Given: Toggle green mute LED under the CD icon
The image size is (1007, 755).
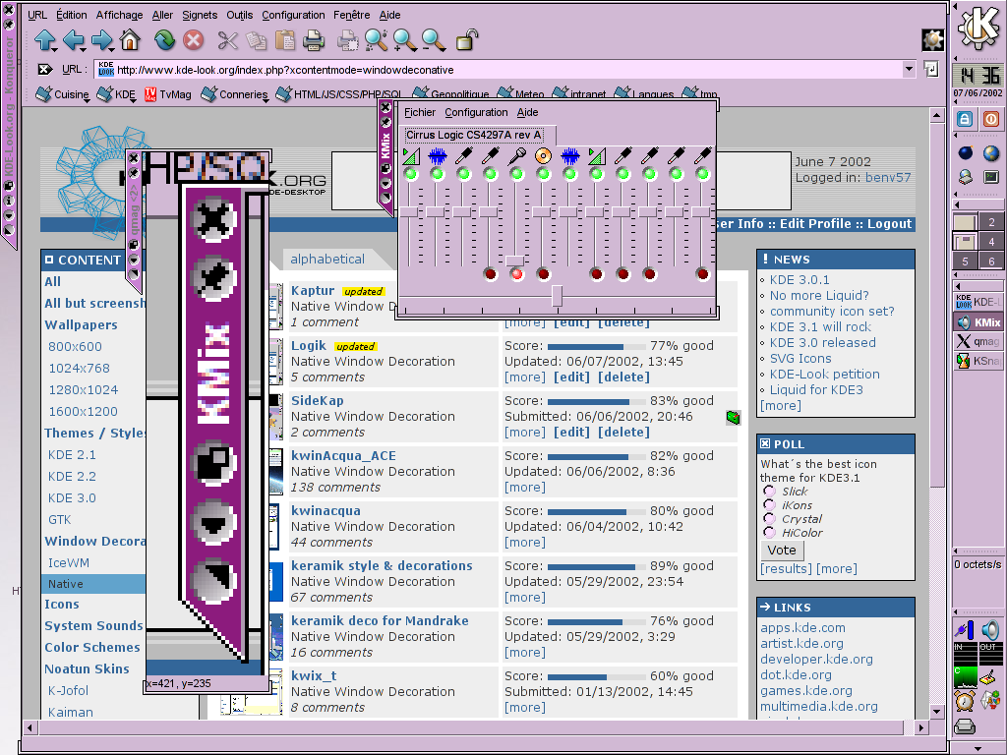Looking at the screenshot, I should point(543,174).
